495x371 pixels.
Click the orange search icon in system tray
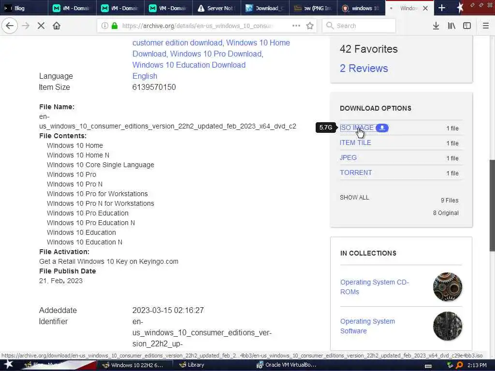(x=459, y=365)
